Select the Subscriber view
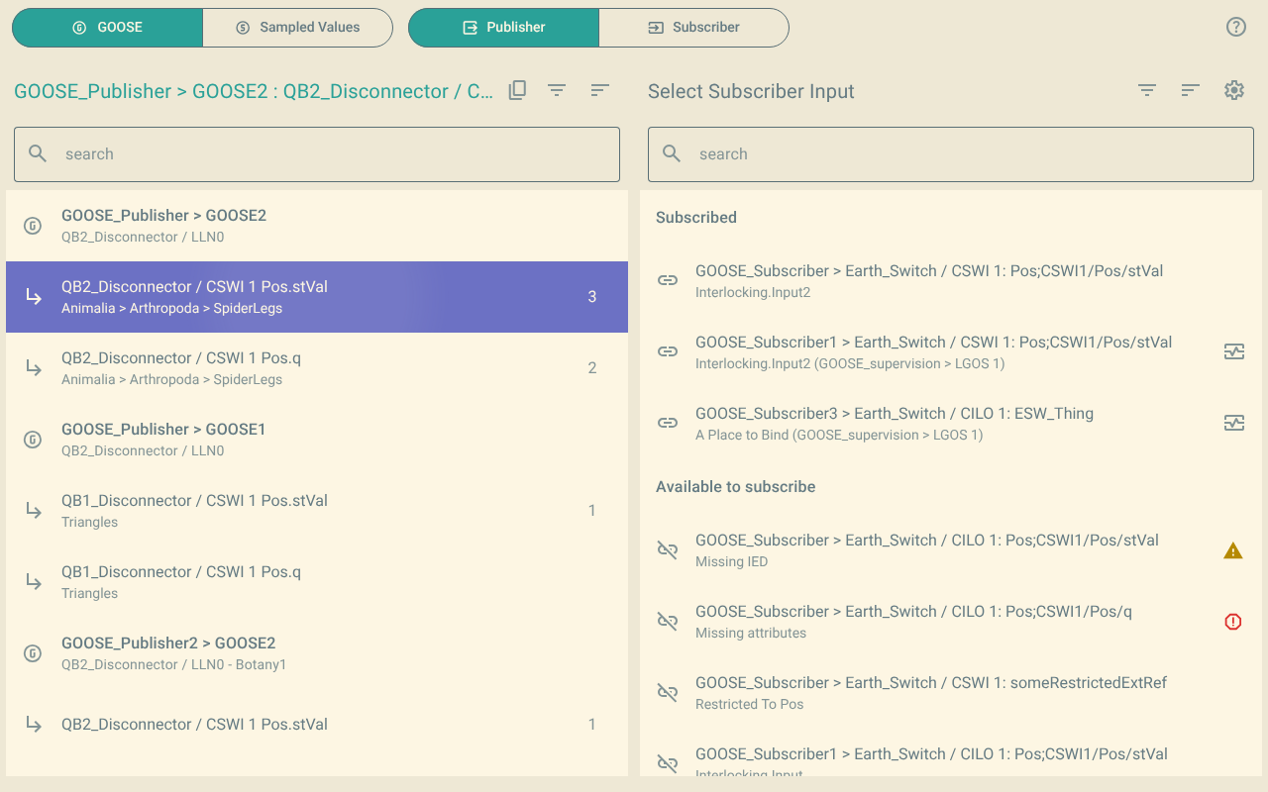Viewport: 1268px width, 792px height. click(x=693, y=28)
